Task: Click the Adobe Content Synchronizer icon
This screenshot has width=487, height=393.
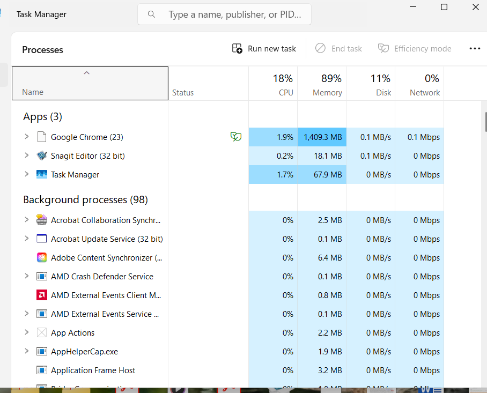Action: [42, 258]
